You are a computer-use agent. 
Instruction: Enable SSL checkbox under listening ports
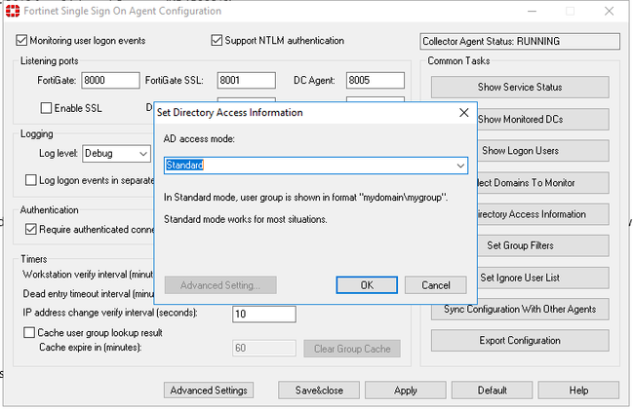coord(46,108)
